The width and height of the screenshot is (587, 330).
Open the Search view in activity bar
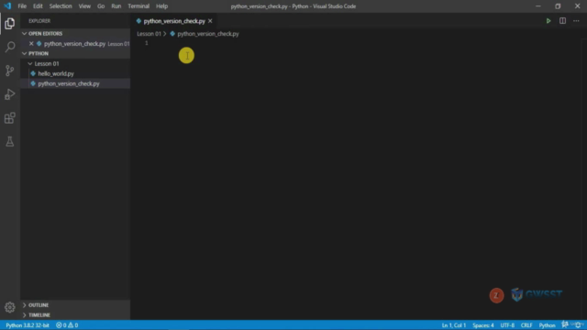pos(10,47)
